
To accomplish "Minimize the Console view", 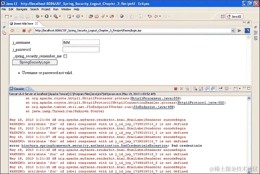I will point(244,88).
